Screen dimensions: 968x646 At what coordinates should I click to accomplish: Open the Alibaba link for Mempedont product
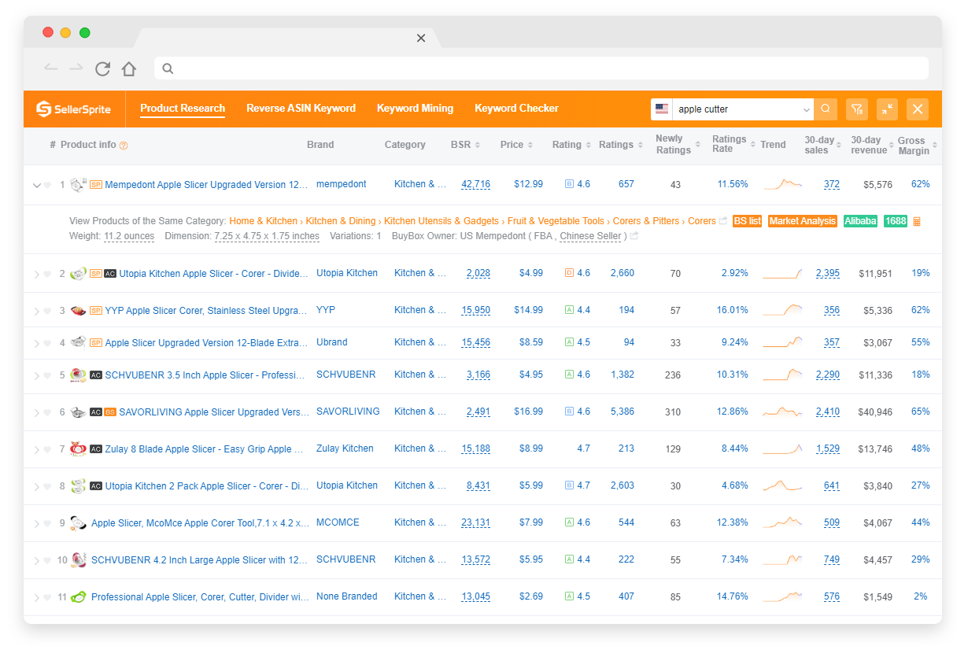click(x=860, y=221)
